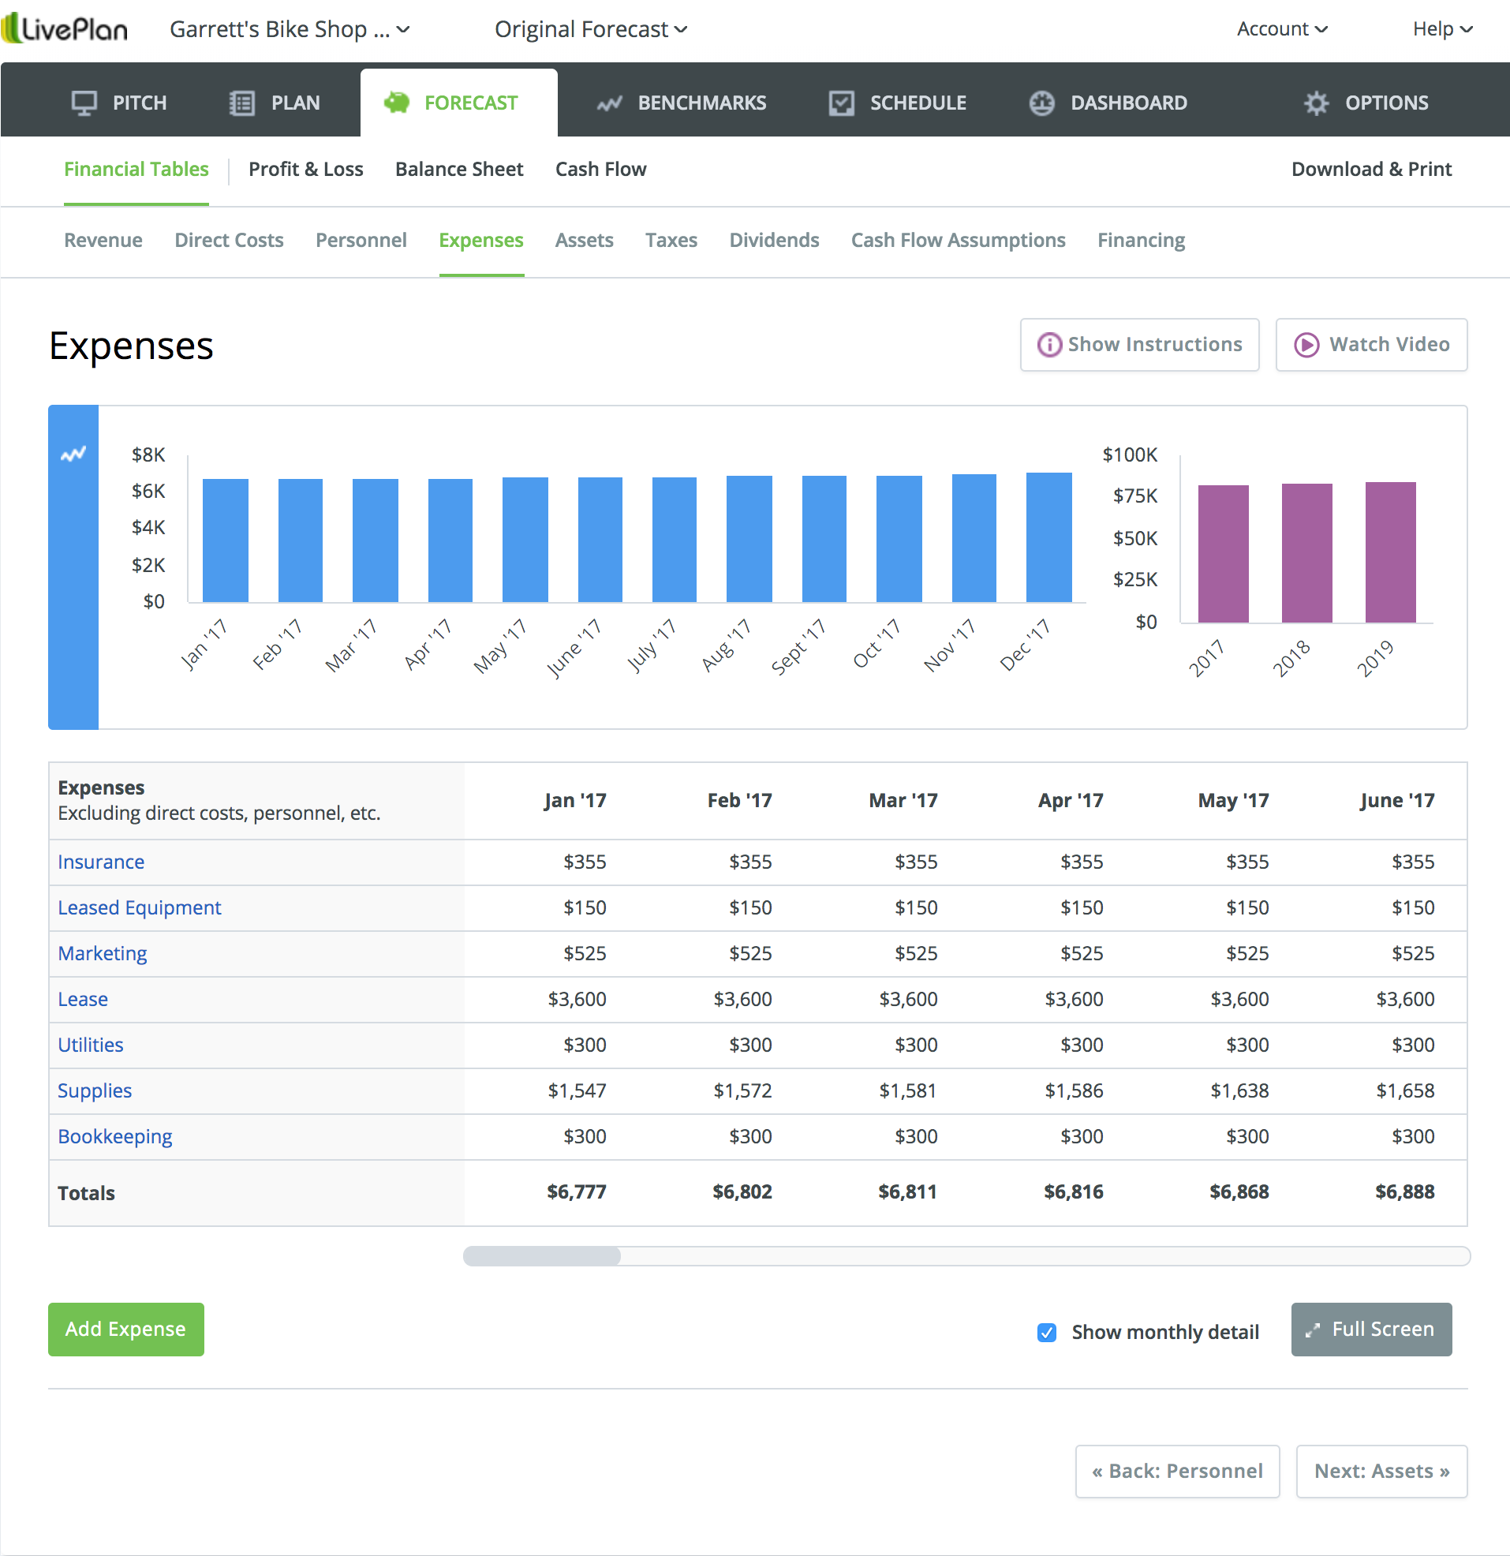Select the Schedule checkmark icon

click(840, 102)
